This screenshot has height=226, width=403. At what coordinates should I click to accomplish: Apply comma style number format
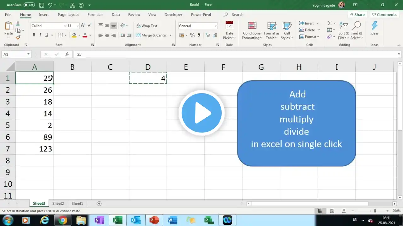point(199,35)
